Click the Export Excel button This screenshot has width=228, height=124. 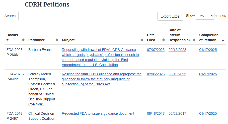[x=170, y=16]
